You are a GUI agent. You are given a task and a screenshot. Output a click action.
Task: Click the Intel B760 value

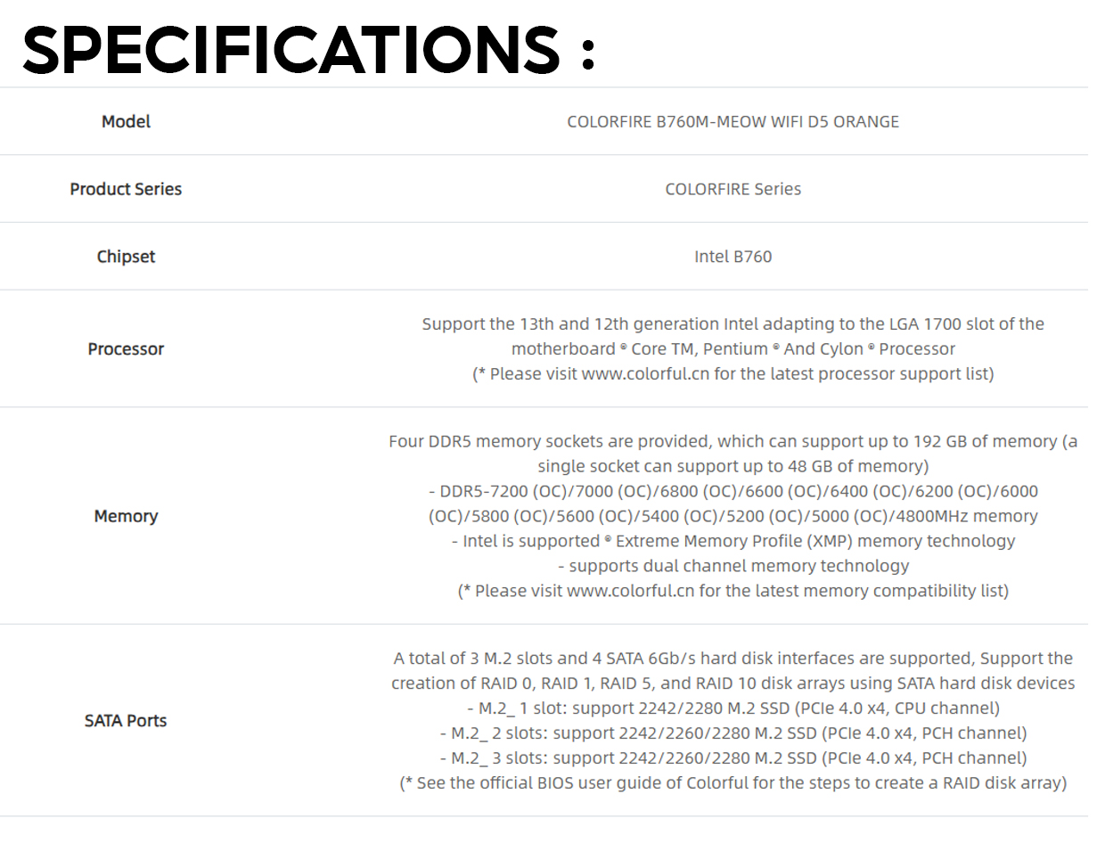point(733,257)
